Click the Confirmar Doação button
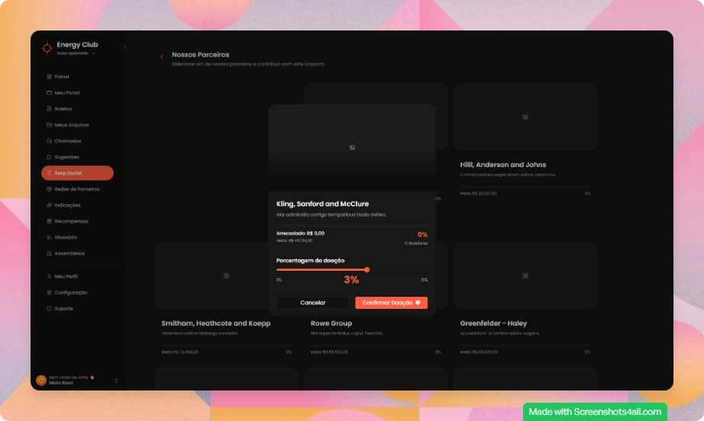 coord(391,303)
